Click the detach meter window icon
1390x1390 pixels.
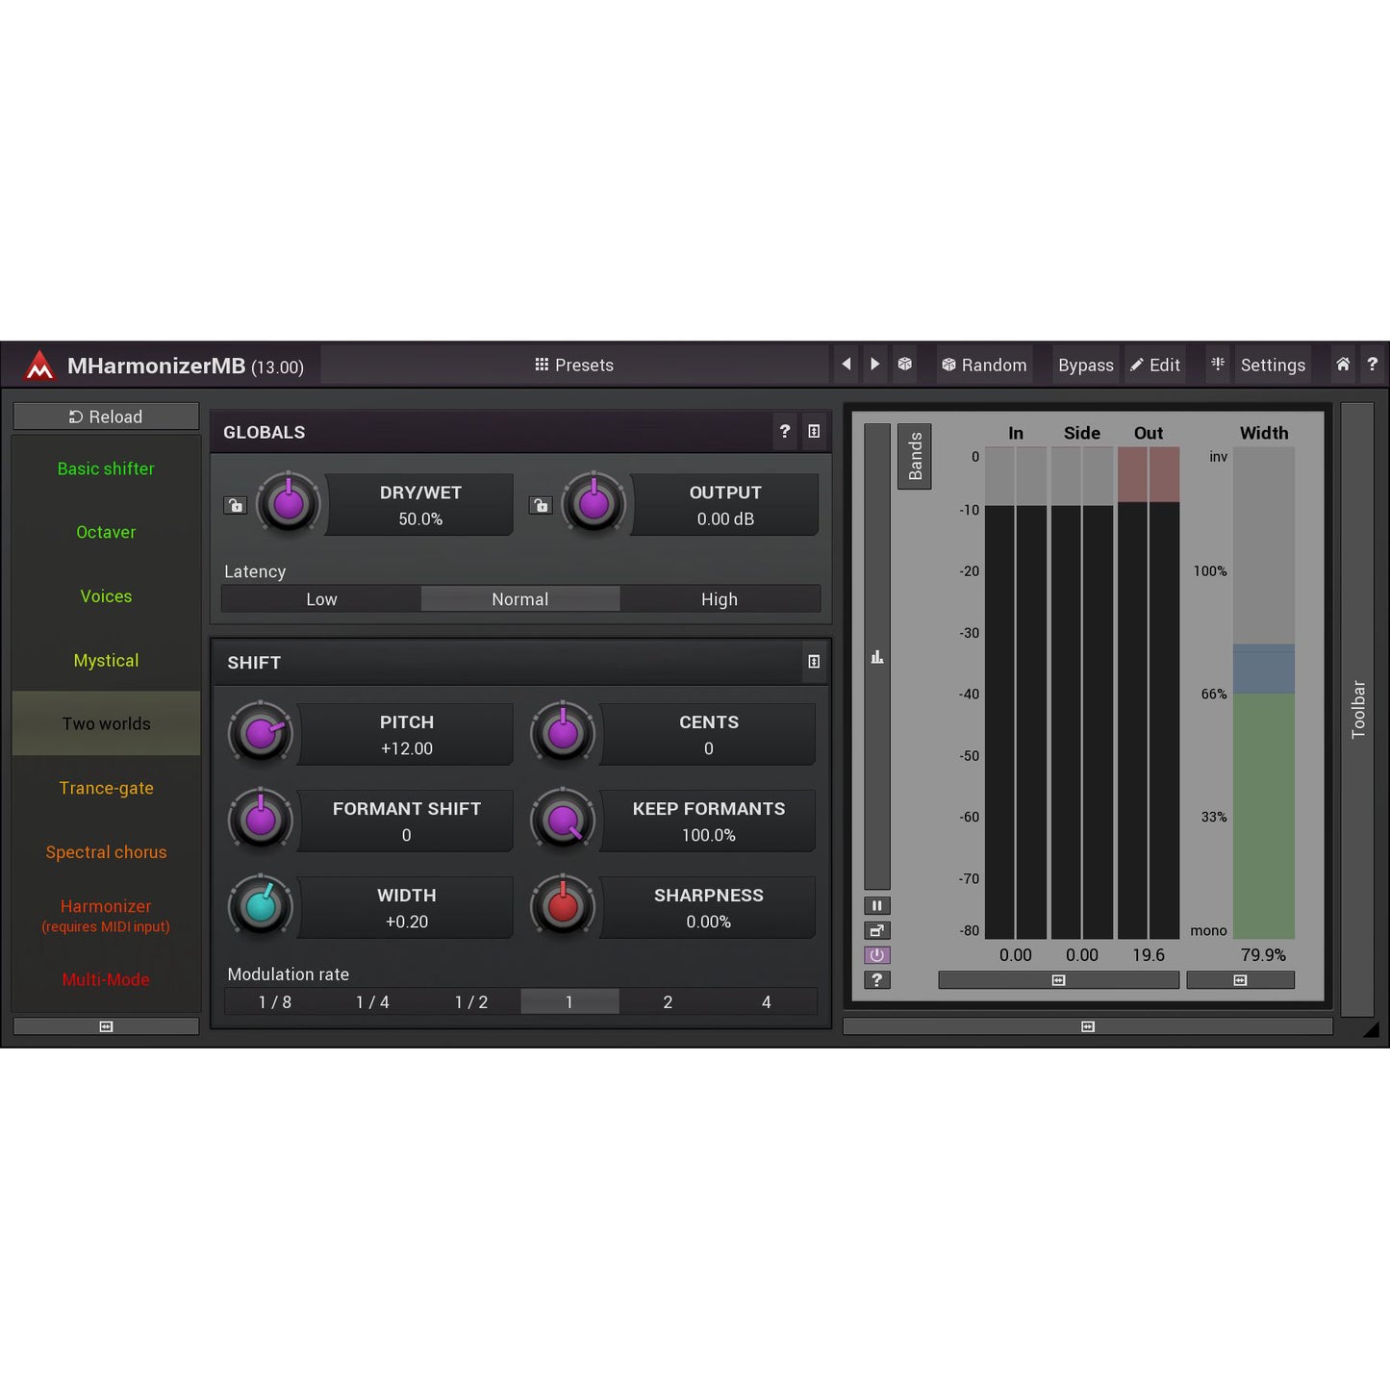tap(876, 929)
